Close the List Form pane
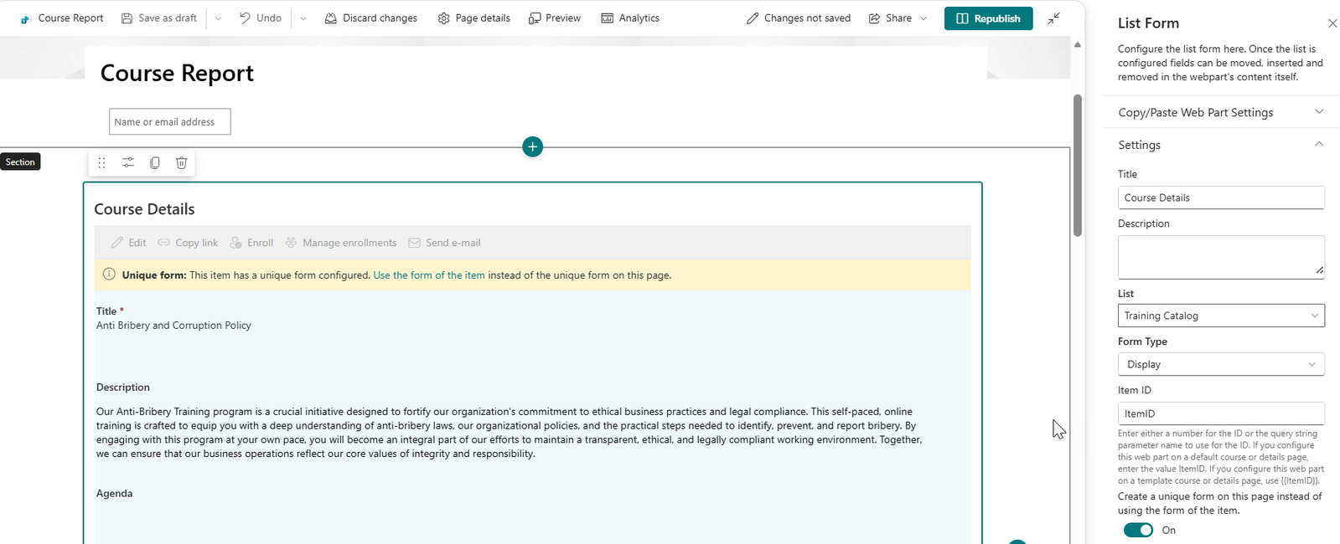This screenshot has height=544, width=1340. [1332, 23]
